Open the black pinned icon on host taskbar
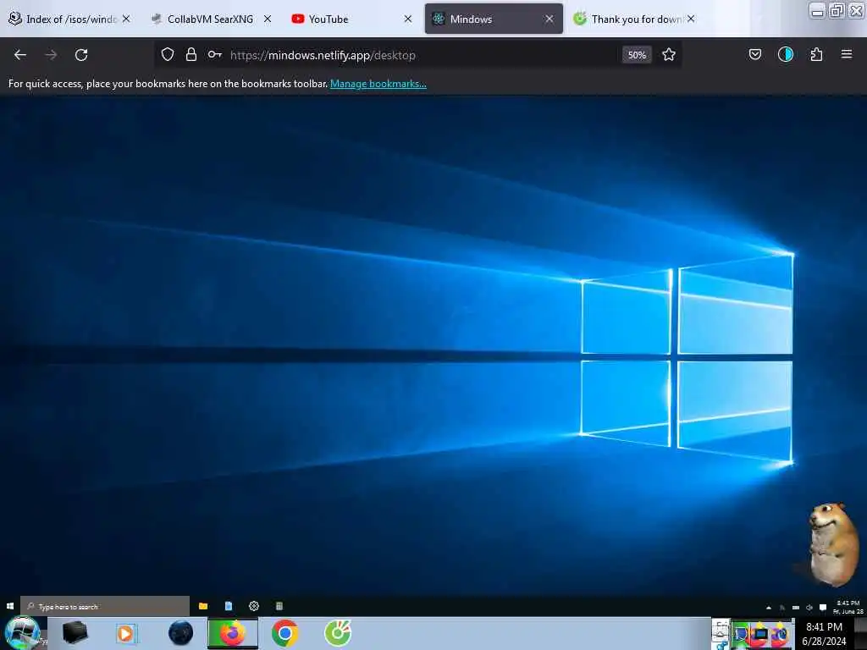Screen dimensions: 867x650 point(75,633)
